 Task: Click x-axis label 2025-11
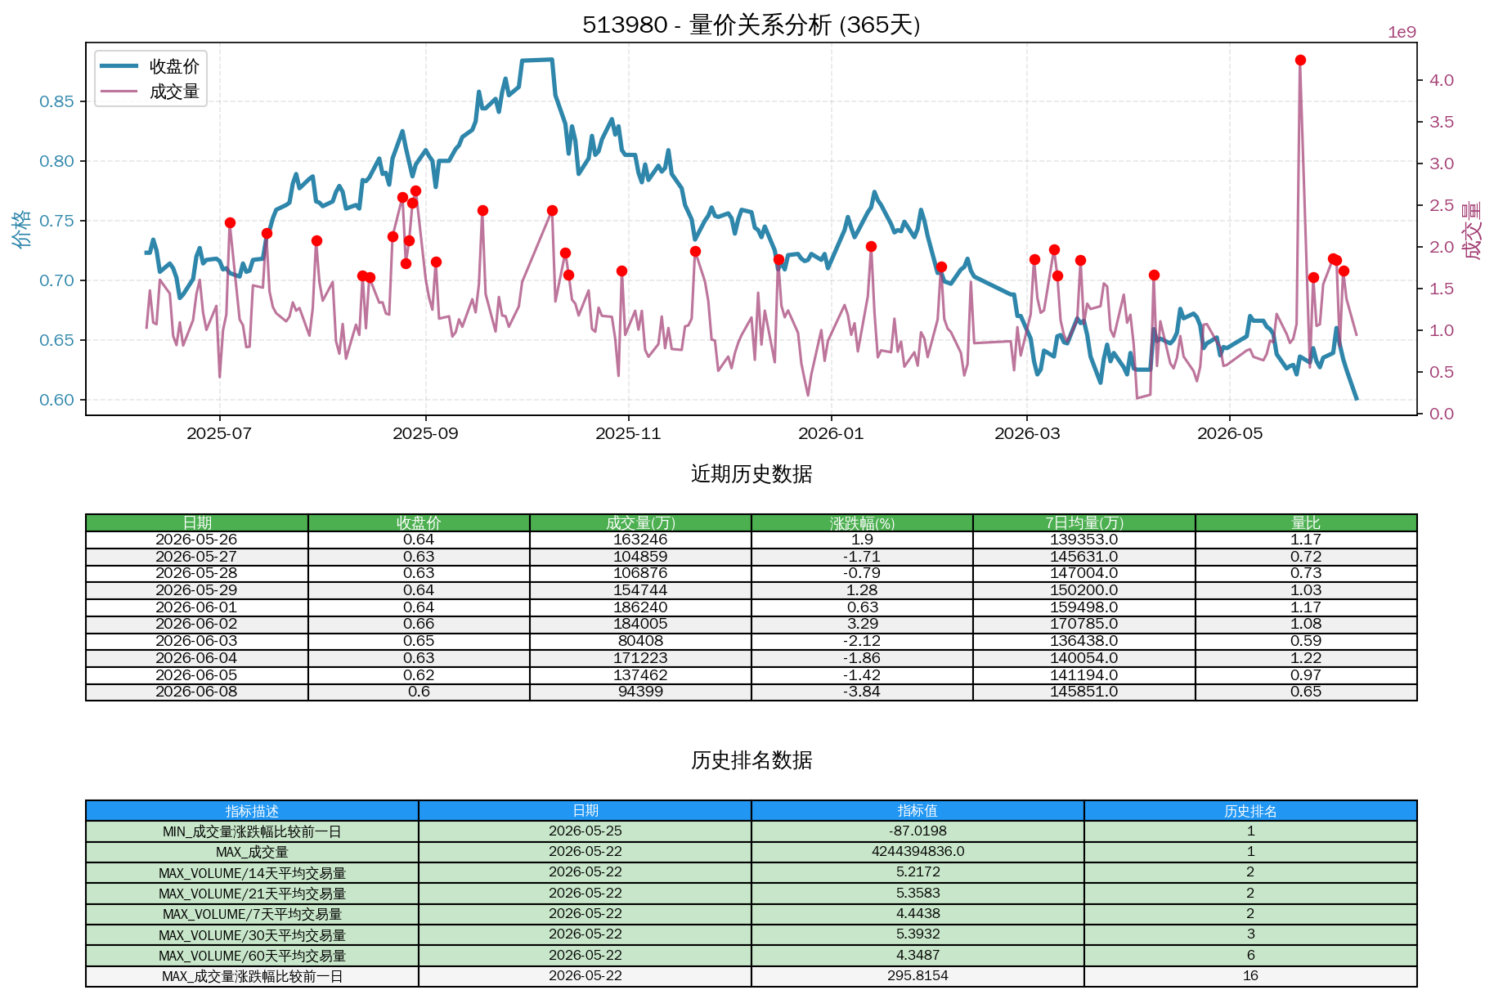point(628,433)
